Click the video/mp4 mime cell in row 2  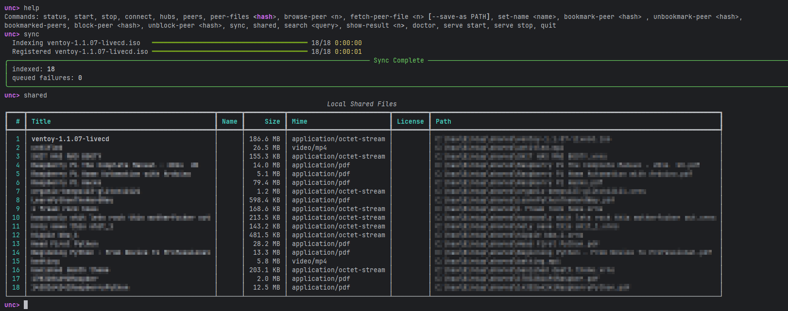(x=309, y=148)
